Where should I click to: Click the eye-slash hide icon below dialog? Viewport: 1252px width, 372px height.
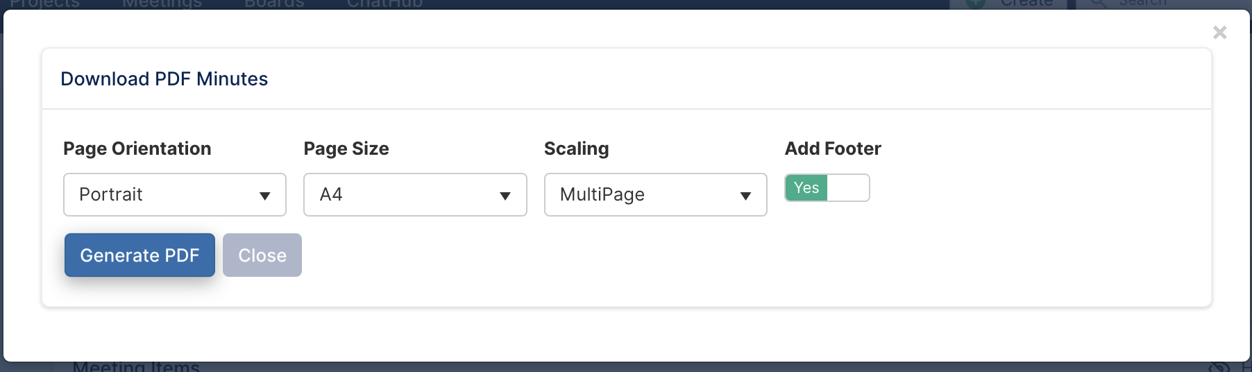[1219, 366]
